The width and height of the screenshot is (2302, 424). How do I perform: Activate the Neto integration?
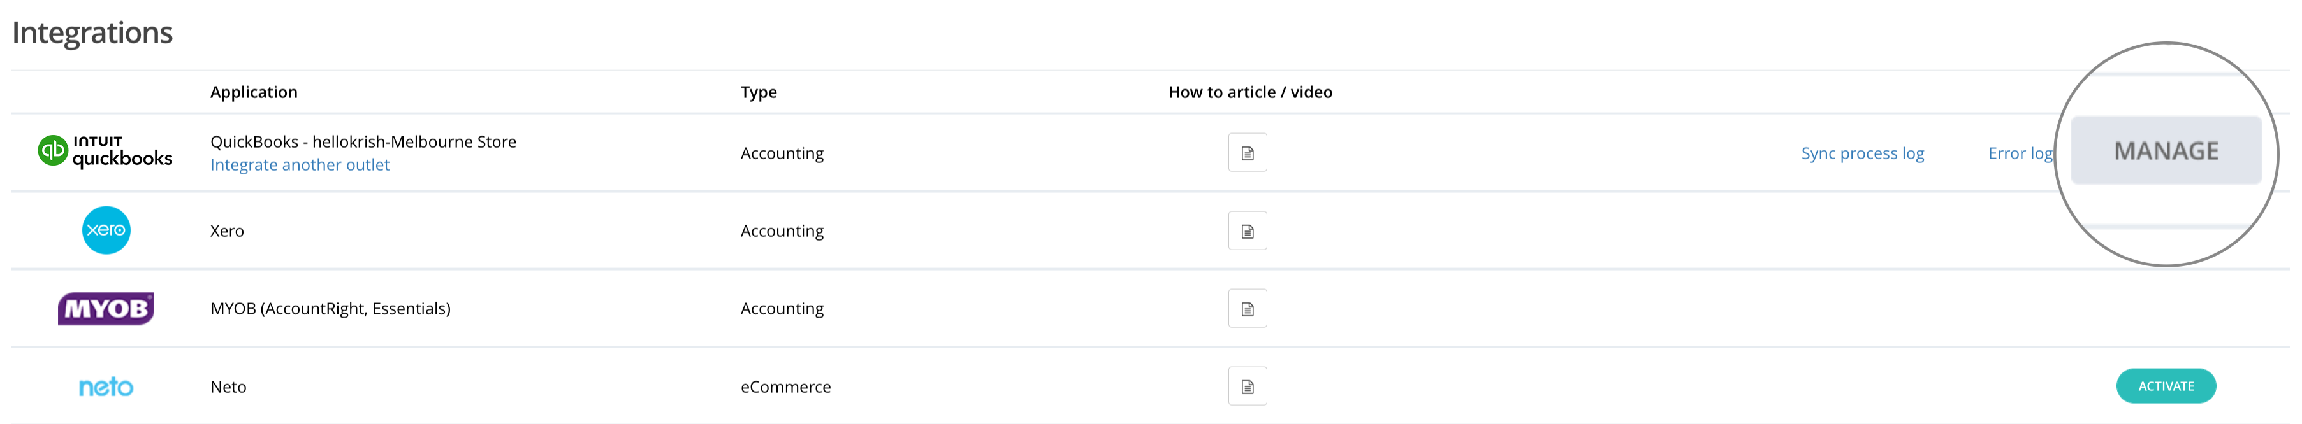2166,386
